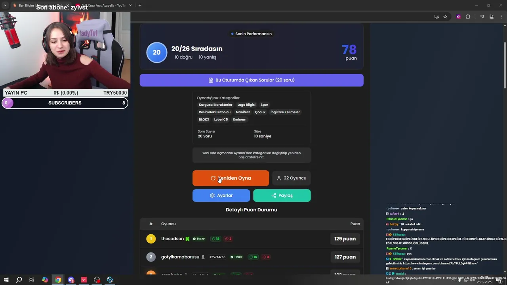Click the gold rank 1 badge

click(151, 239)
